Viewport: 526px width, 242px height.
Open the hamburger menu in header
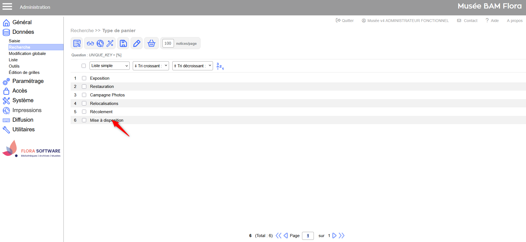[7, 7]
